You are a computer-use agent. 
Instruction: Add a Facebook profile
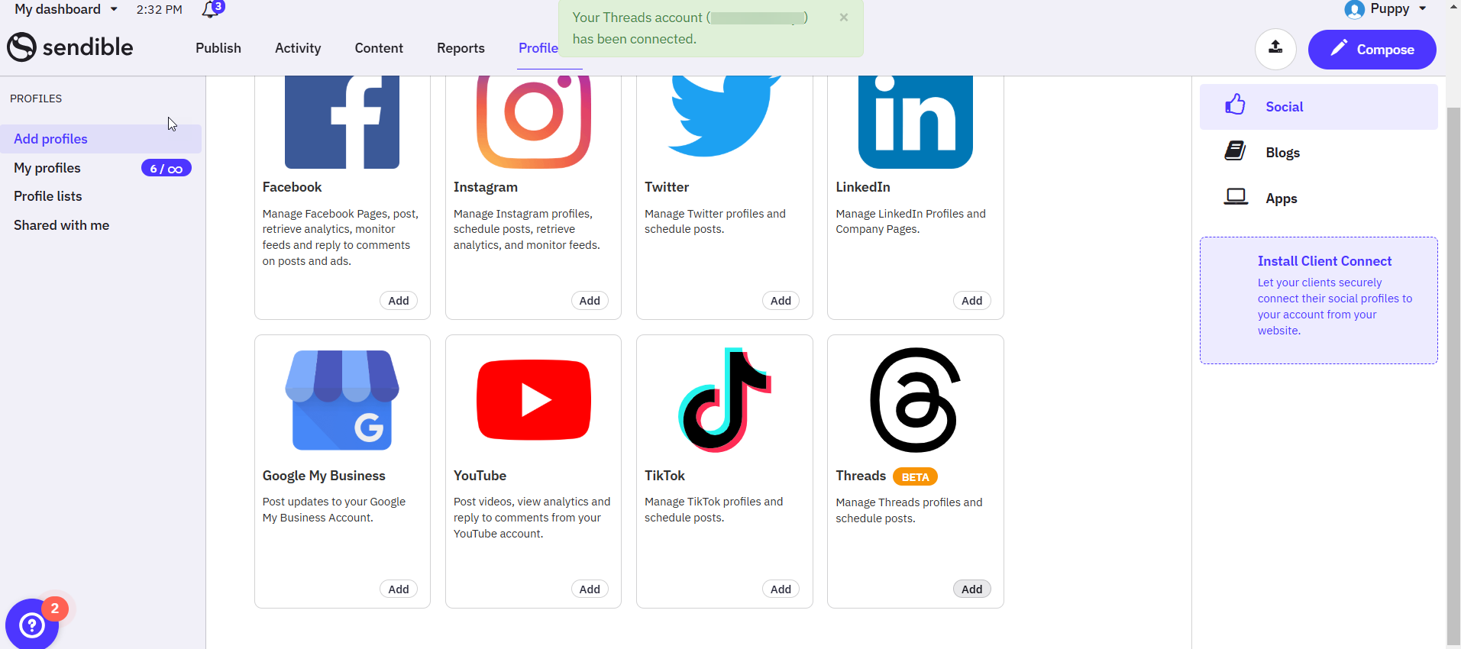click(x=399, y=301)
